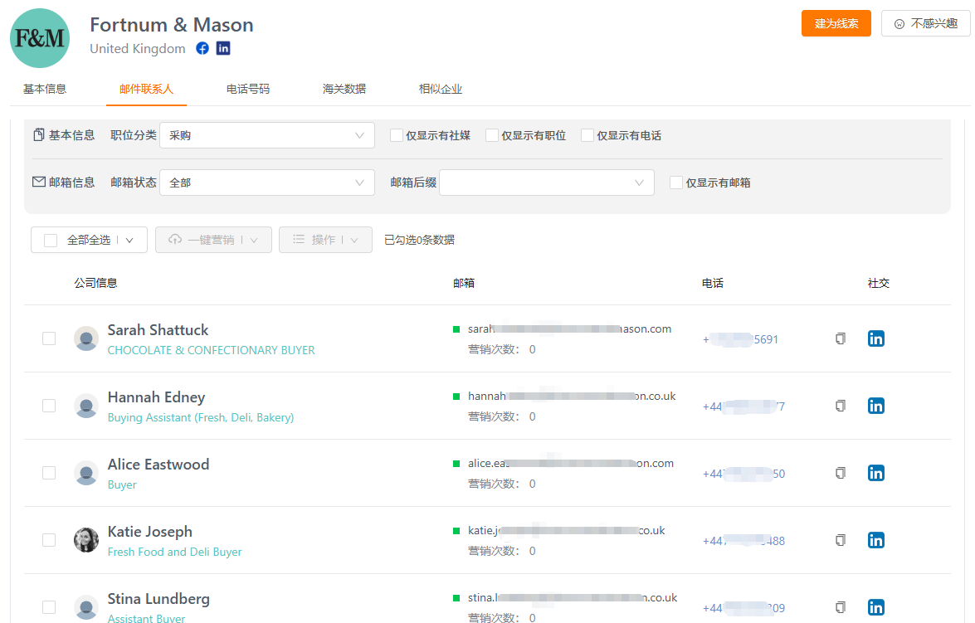Viewport: 975px width, 623px height.
Task: Select the 邮件联系人 tab
Action: 146,89
